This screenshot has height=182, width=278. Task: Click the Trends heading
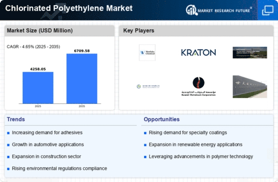pos(16,119)
